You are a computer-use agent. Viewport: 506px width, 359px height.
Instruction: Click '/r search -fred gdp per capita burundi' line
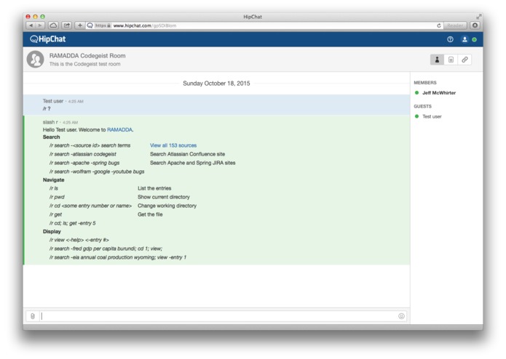(106, 249)
